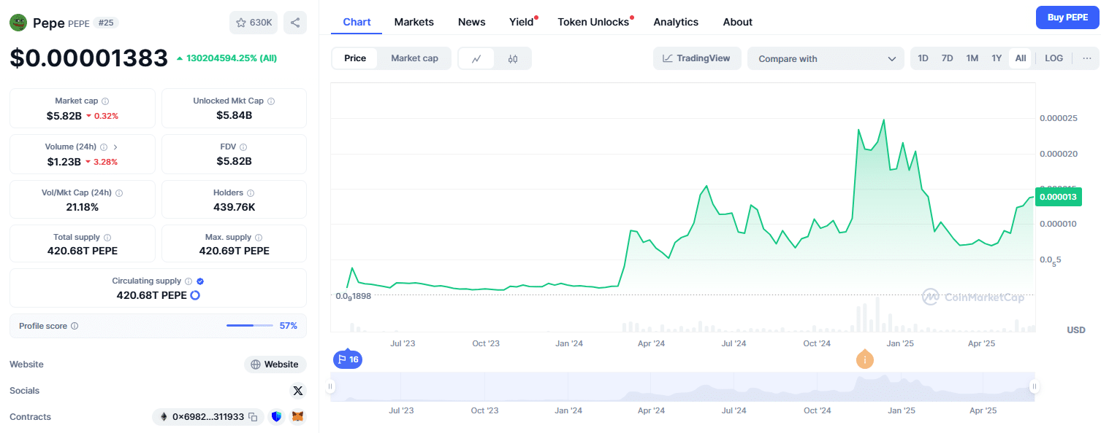
Task: Open the Profile score info icon
Action: 75,327
